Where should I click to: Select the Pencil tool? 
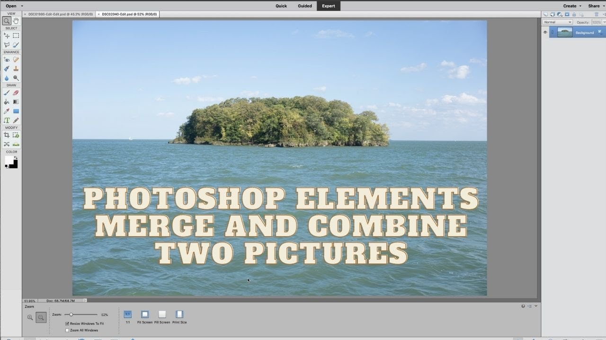pos(16,121)
